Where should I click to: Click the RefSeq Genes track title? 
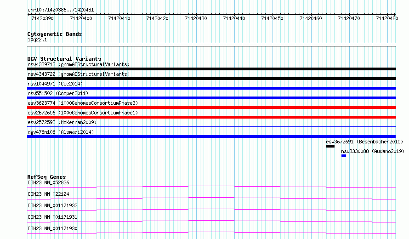[47, 177]
